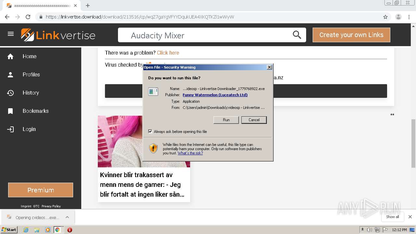Screen dimensions: 416x234
Task: Bookmark this page with star icon
Action: 385,17
